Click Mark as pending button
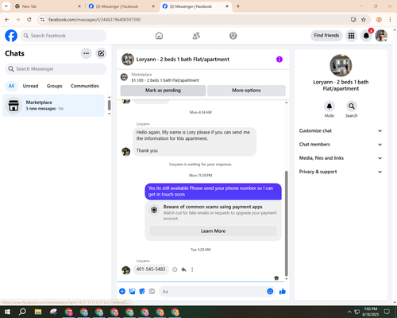This screenshot has width=397, height=318. (163, 91)
